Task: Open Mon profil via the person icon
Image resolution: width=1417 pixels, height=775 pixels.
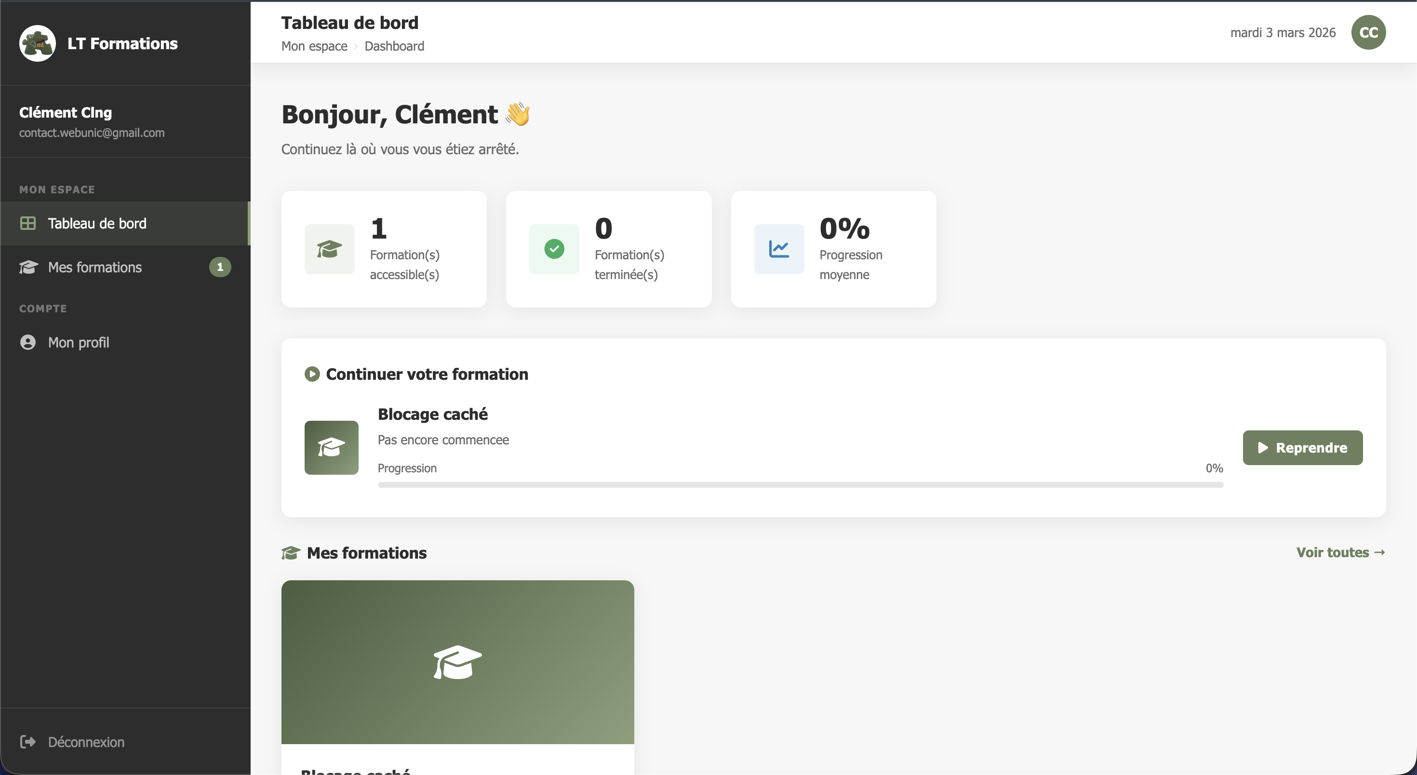Action: (x=28, y=342)
